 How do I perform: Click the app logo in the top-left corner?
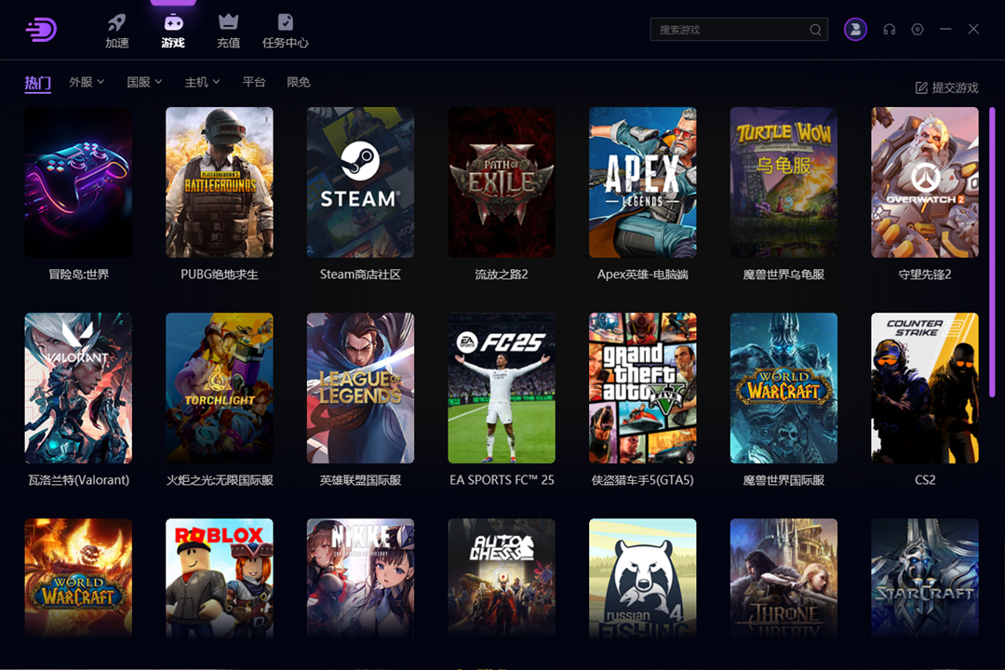coord(41,30)
